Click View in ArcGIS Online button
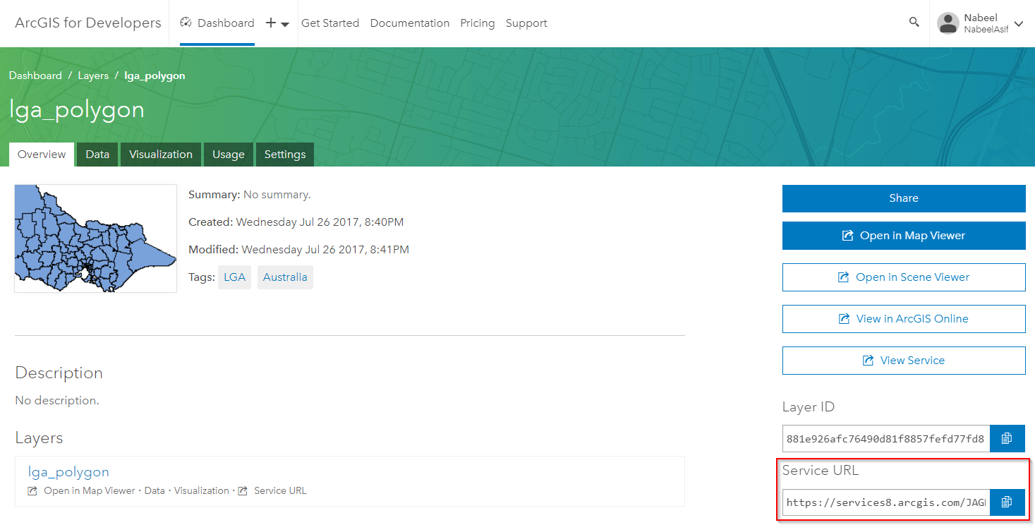This screenshot has width=1035, height=525. 904,319
